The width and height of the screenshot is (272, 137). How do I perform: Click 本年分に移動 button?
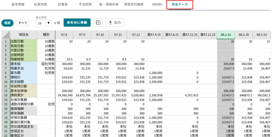pos(77,22)
